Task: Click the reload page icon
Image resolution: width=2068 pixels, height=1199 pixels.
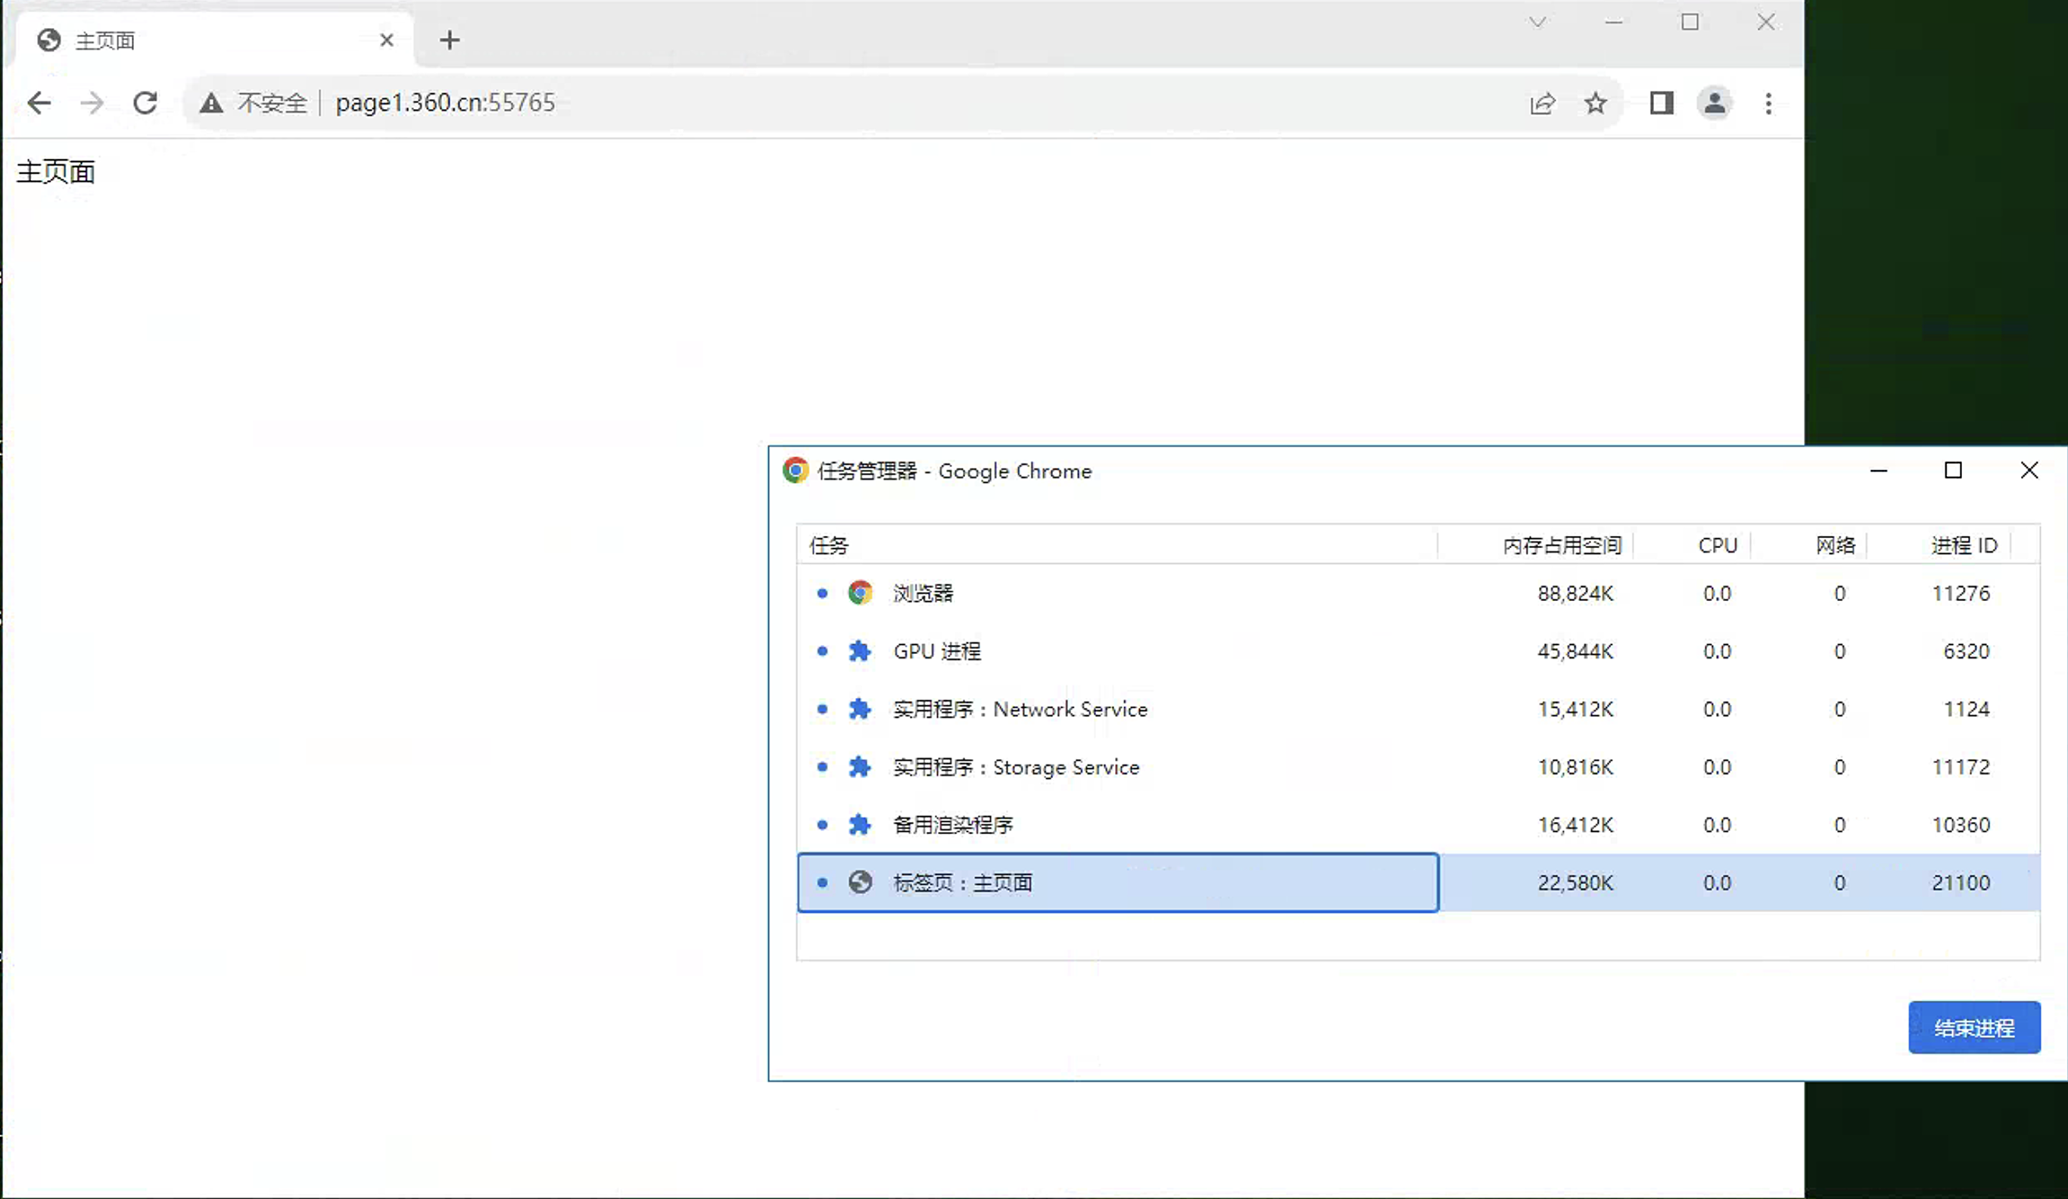Action: pos(145,104)
